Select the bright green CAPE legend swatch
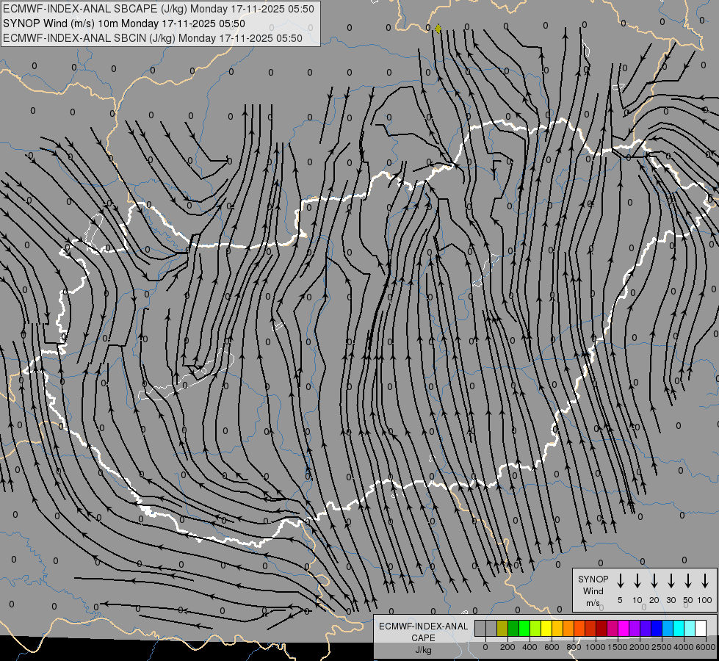 pos(524,628)
